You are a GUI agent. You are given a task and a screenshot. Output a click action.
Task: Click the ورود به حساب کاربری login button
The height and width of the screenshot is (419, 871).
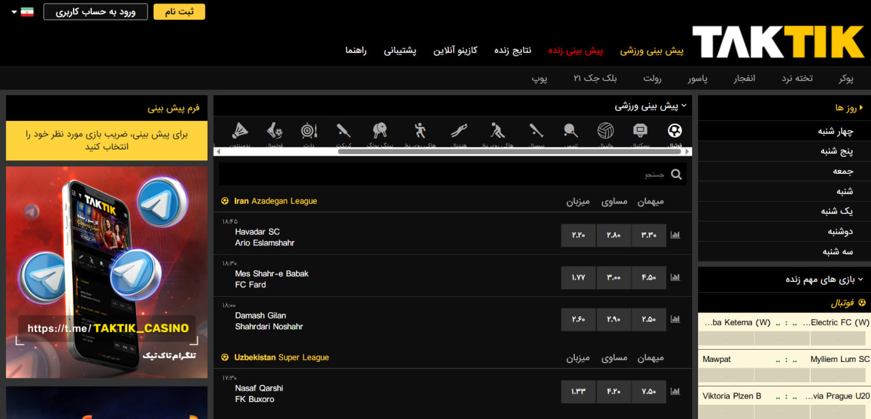point(95,12)
